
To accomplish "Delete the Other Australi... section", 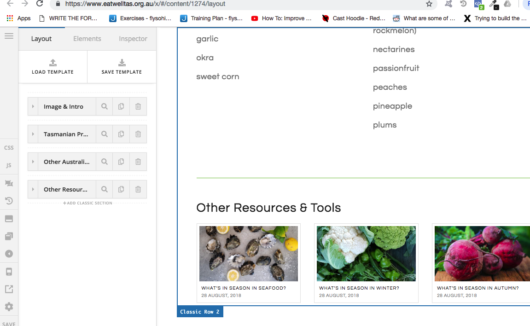I will [x=138, y=162].
